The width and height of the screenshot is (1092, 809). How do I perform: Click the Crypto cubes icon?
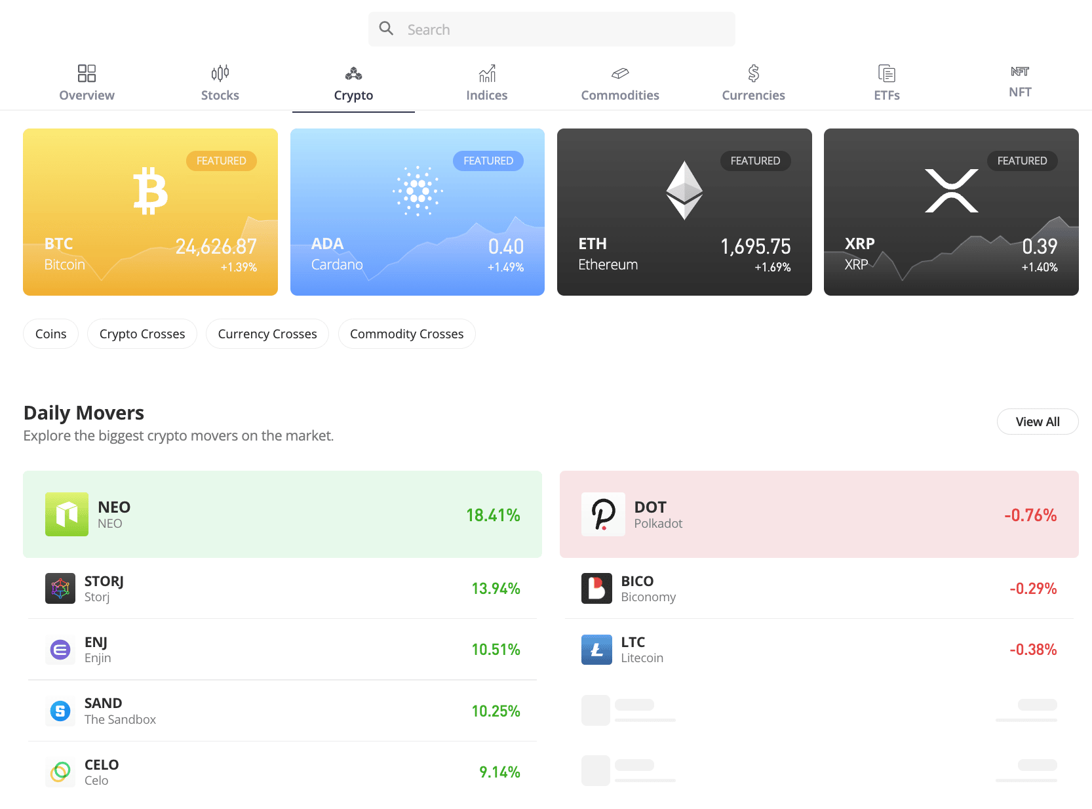click(x=353, y=73)
